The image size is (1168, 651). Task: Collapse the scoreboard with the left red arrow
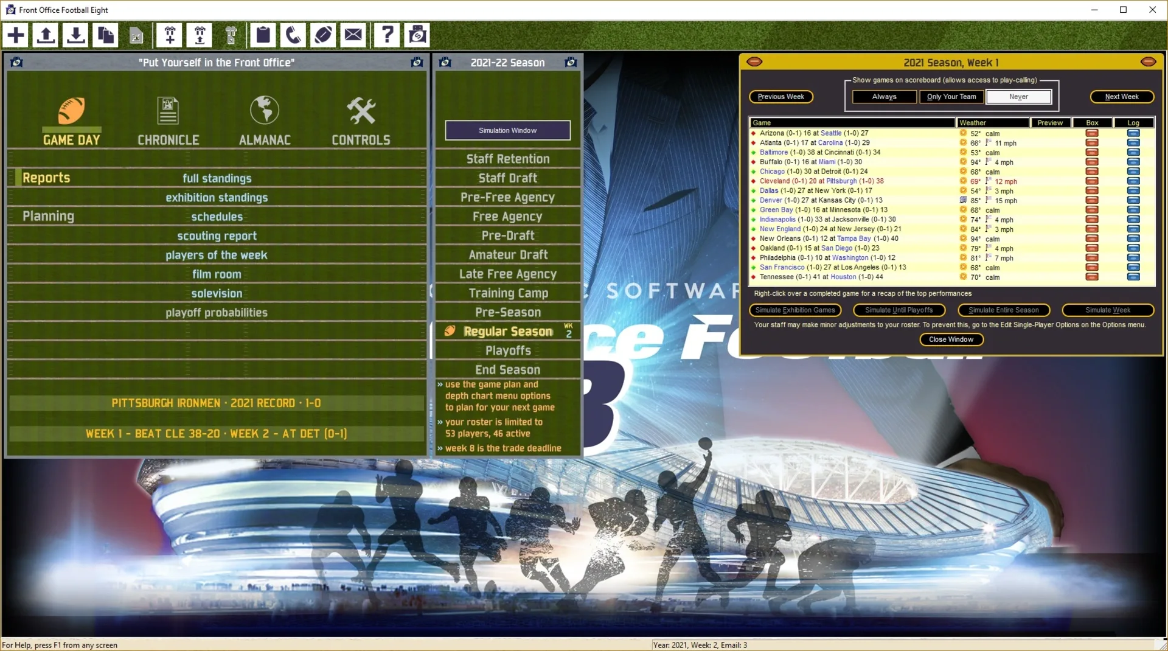point(754,61)
